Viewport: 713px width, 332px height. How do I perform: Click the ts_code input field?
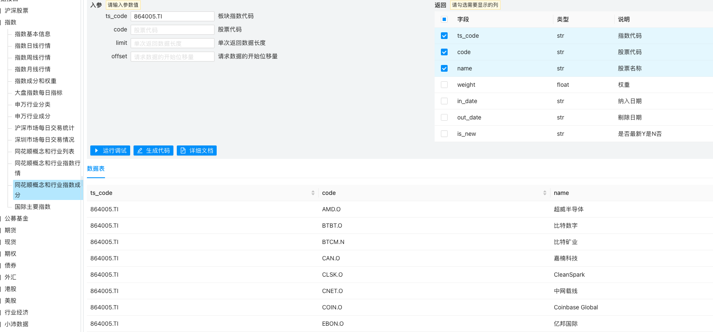click(173, 16)
